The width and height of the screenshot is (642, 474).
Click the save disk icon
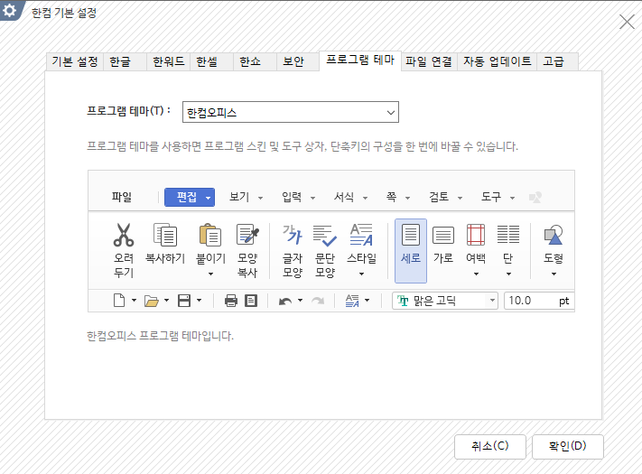[184, 301]
